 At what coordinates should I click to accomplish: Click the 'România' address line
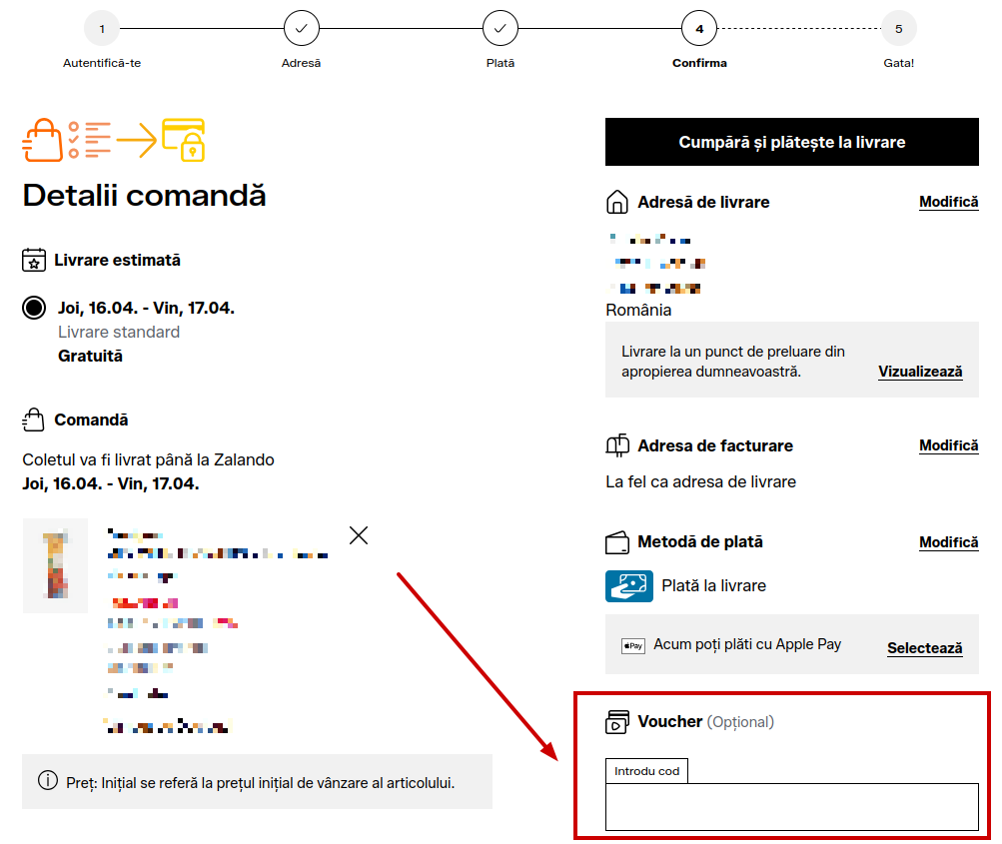[638, 310]
